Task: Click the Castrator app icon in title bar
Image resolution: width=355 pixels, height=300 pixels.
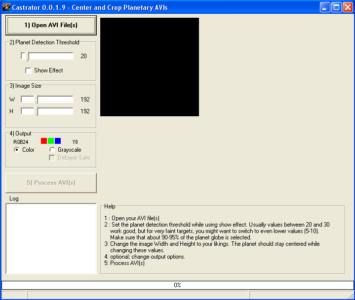Action: pos(6,7)
